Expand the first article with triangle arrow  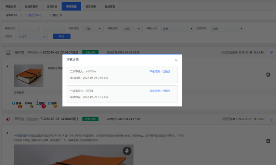[x=7, y=66]
